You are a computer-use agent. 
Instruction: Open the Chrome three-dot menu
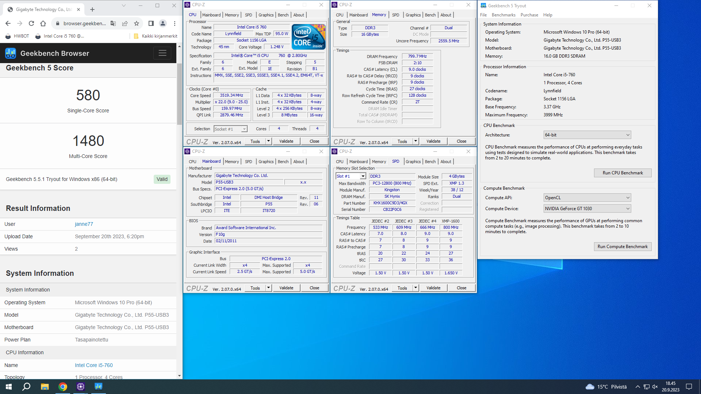[x=175, y=23]
